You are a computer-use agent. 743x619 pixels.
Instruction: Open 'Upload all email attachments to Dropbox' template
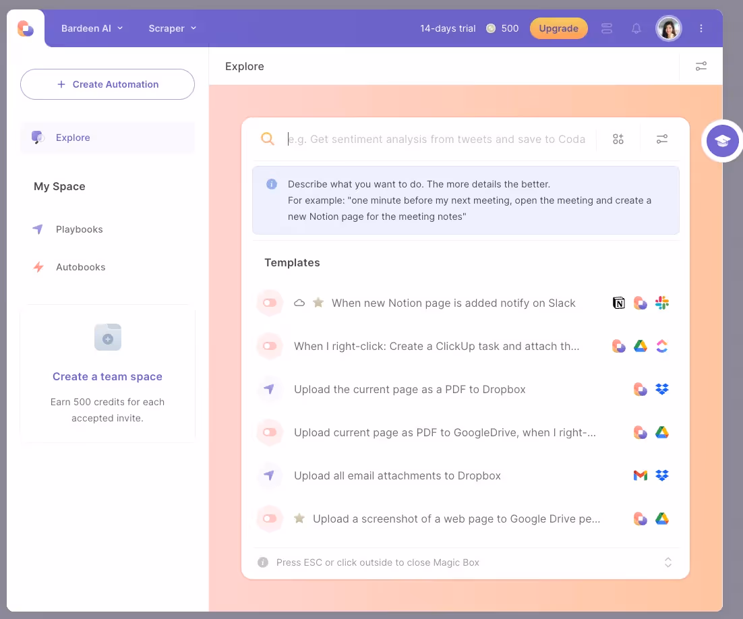[x=397, y=475]
